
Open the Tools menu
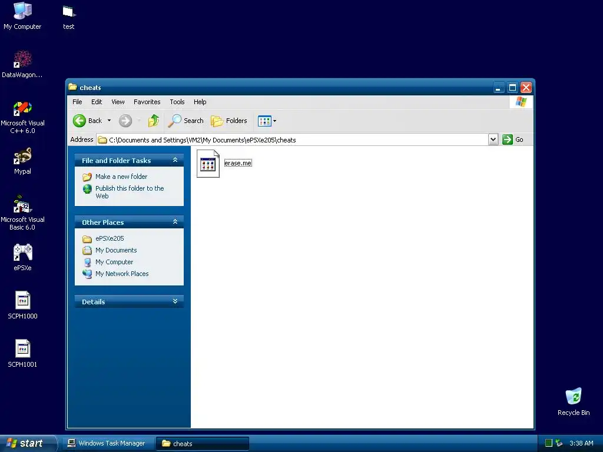pos(177,102)
